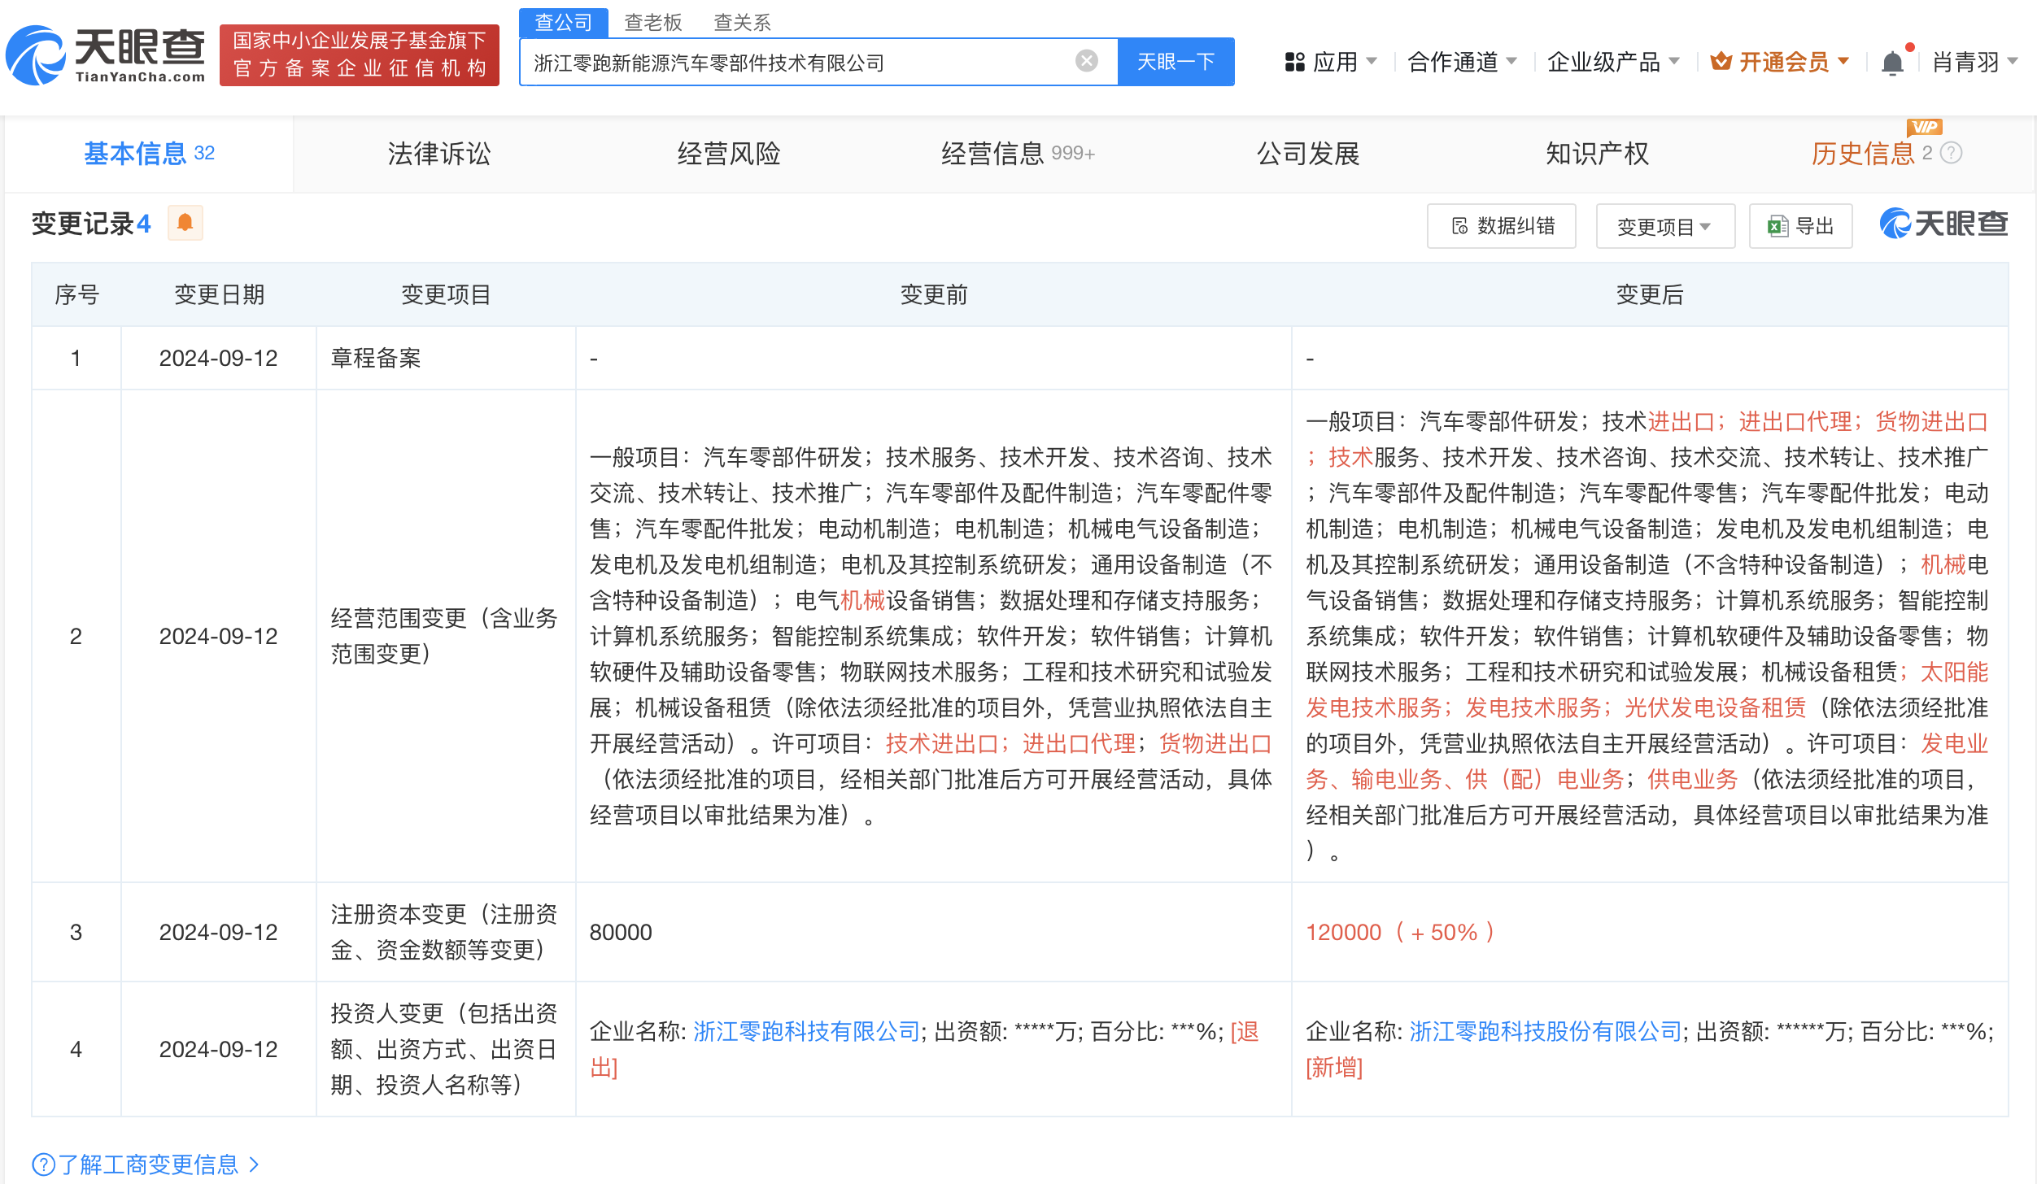Click the [退出] marker text
The image size is (2037, 1184).
pos(1244,1032)
